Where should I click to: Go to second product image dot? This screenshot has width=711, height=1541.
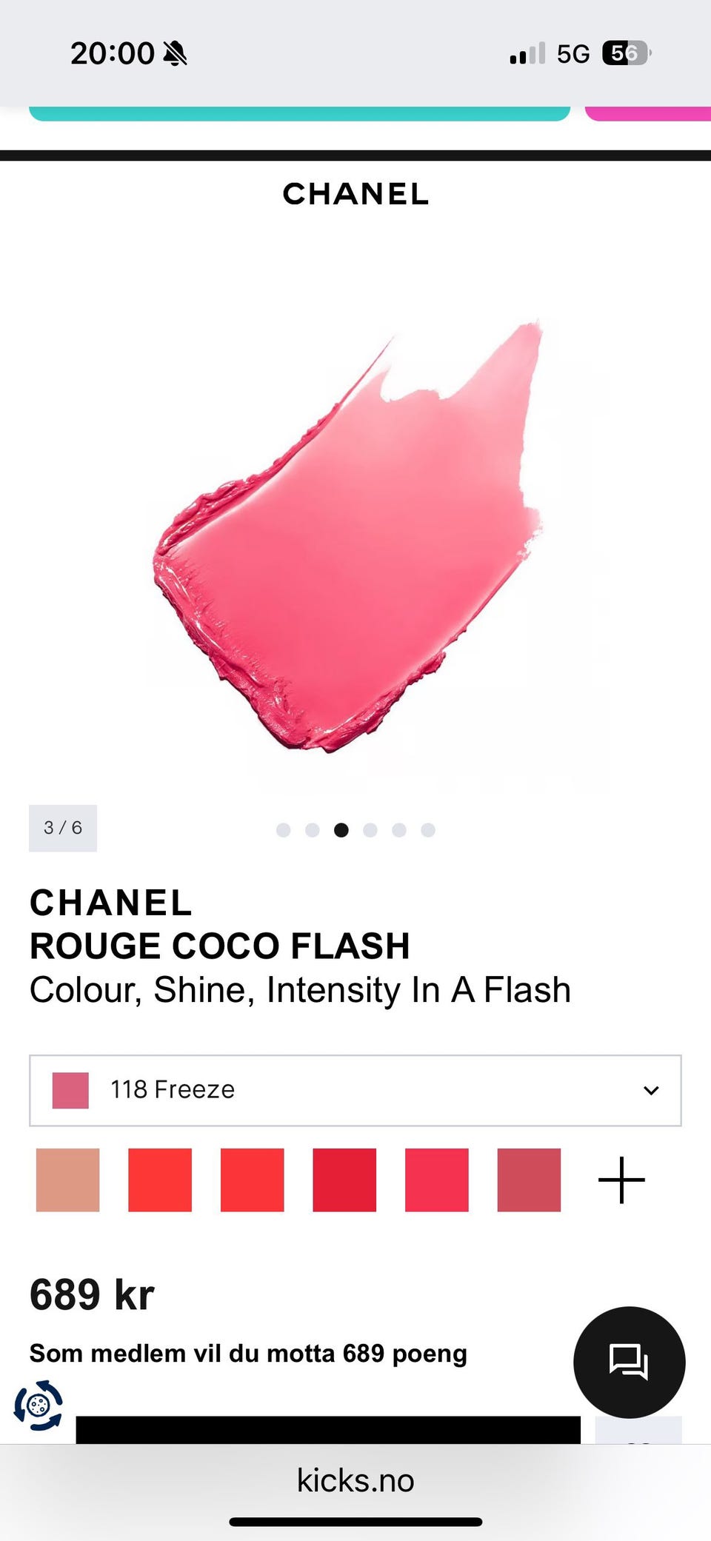[x=313, y=830]
